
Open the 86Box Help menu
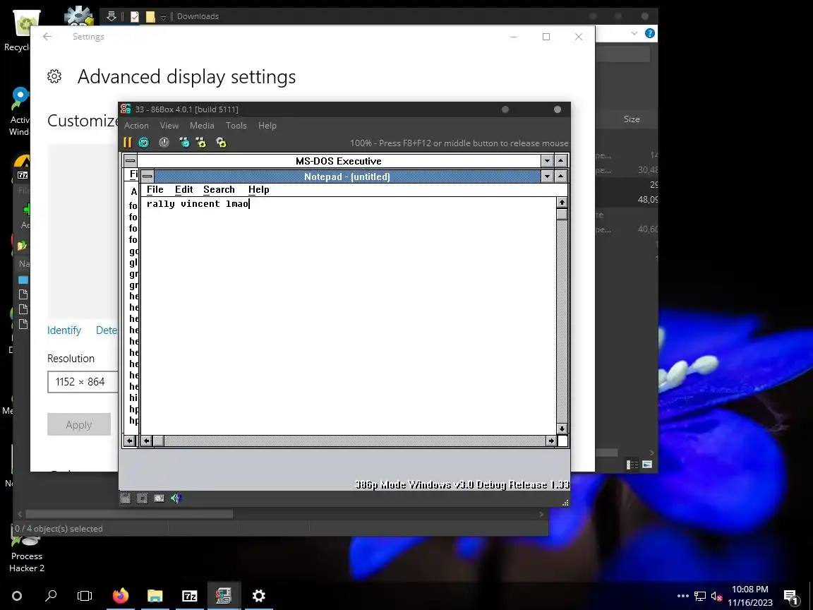pyautogui.click(x=267, y=126)
